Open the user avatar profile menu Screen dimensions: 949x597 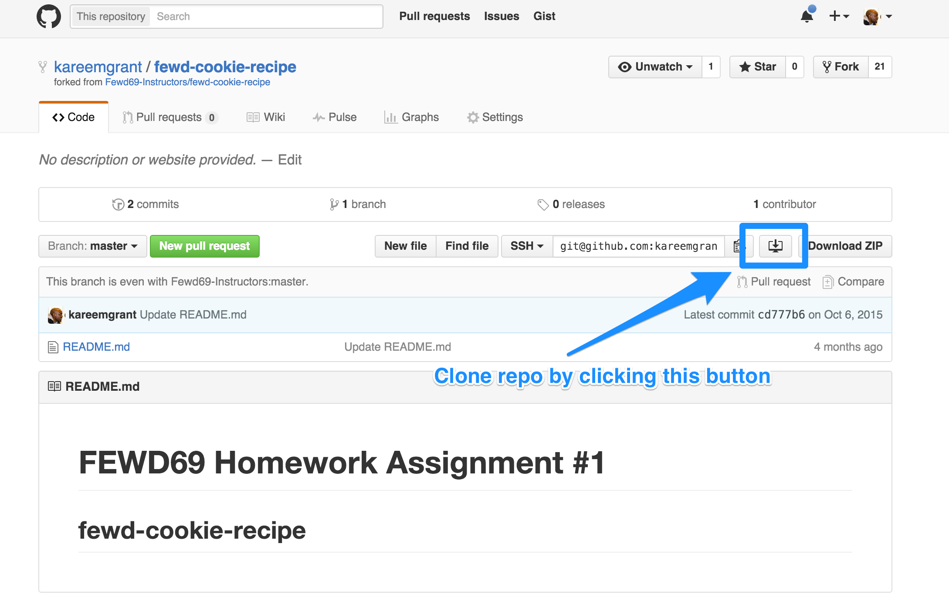coord(878,17)
